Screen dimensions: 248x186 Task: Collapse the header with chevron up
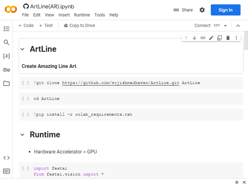point(238,26)
